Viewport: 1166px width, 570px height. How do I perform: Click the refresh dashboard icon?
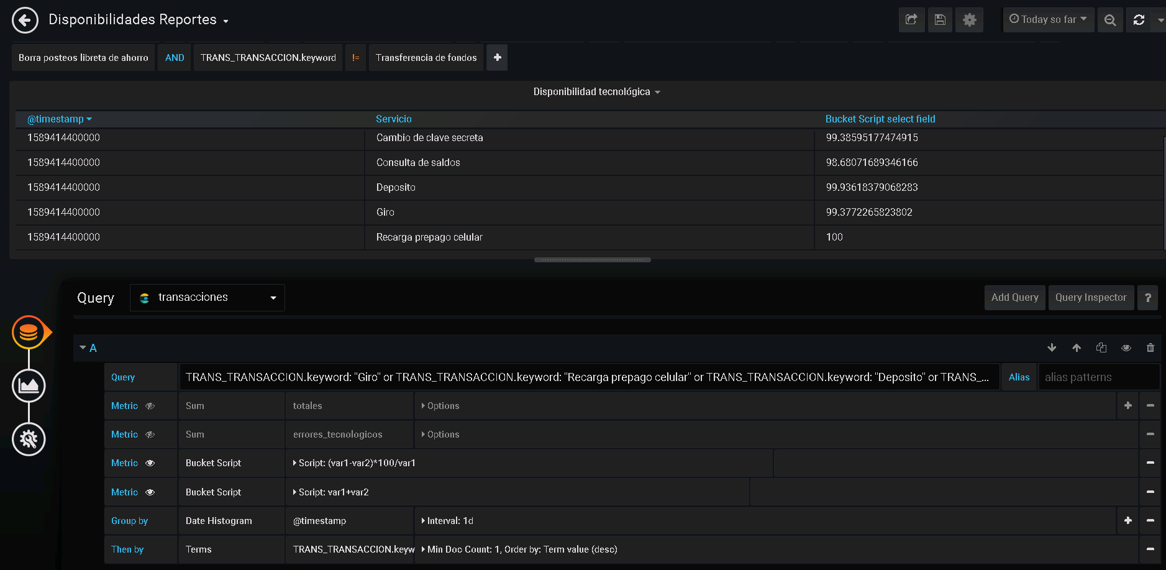pyautogui.click(x=1139, y=19)
